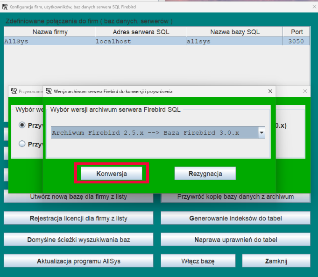
Task: Click the Nazwa firmy column header
Action: (49, 32)
